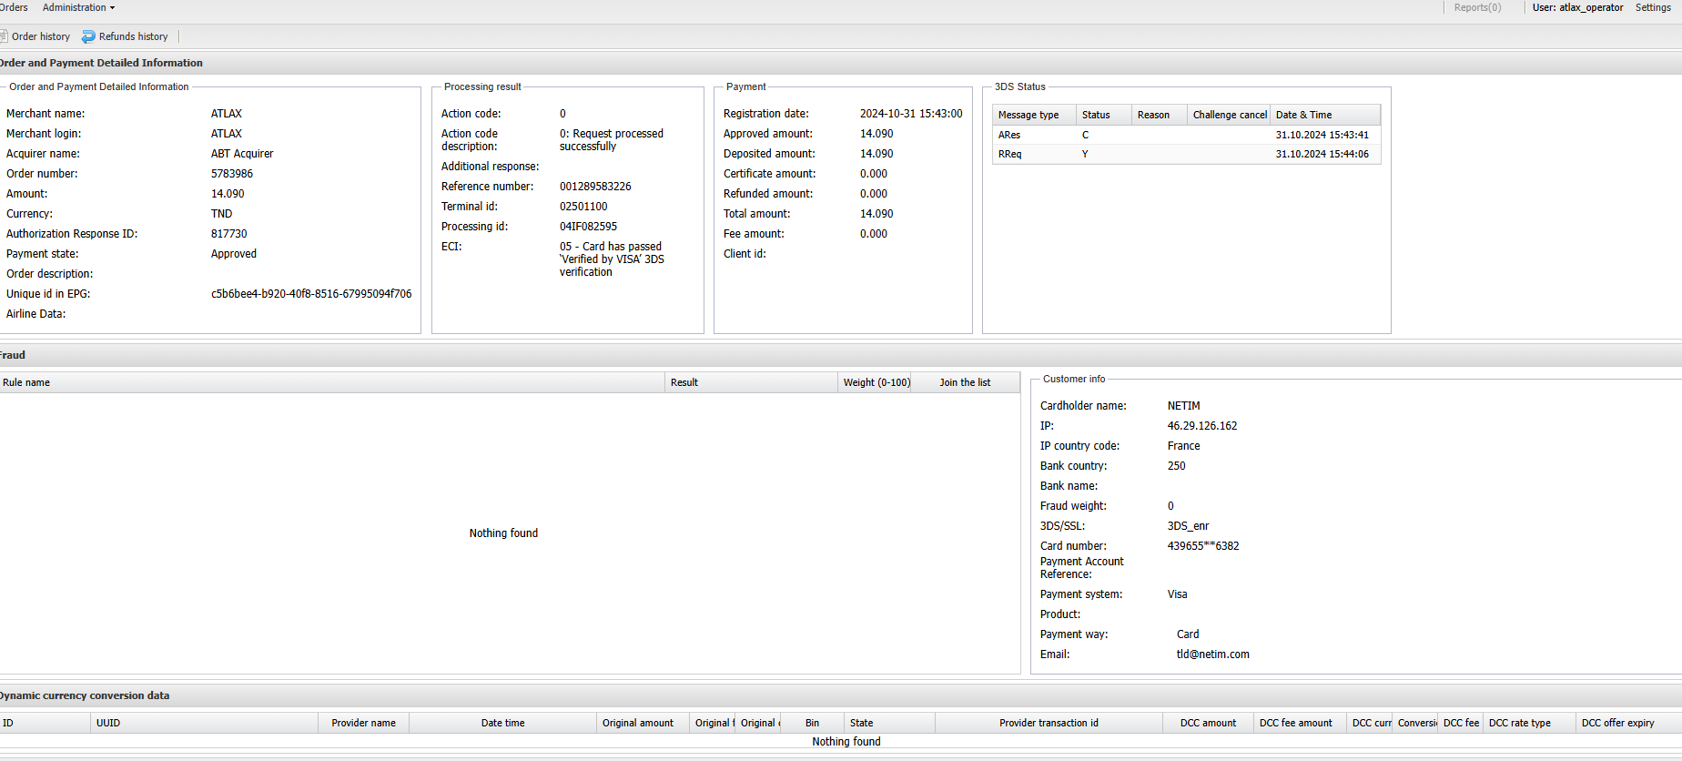Viewport: 1682px width, 761px height.
Task: Sort 3DS table by Message type
Action: click(x=1028, y=115)
